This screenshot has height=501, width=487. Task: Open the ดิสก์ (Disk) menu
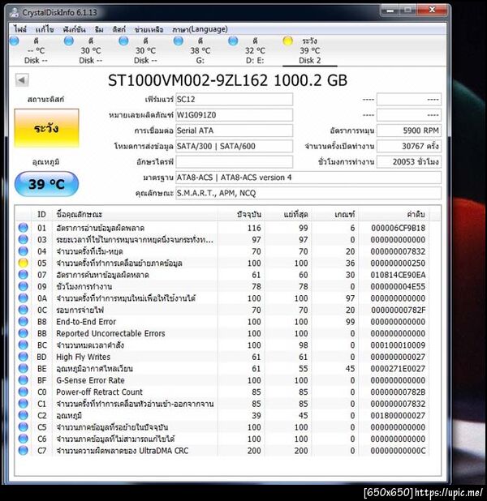coord(119,29)
